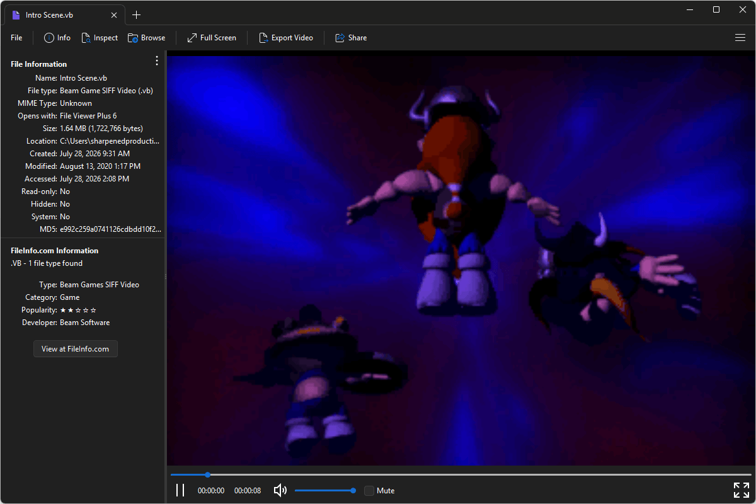Click the volume slider handle

[353, 490]
